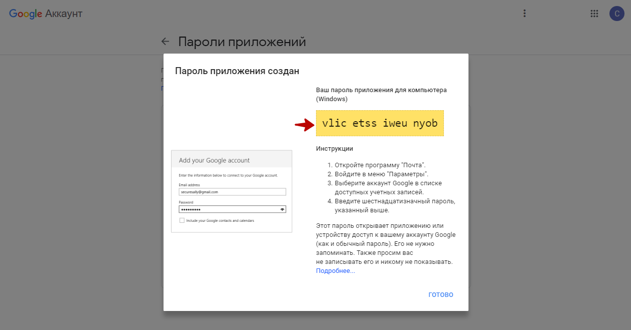Toggle the password visibility eye icon
This screenshot has width=631, height=330.
click(282, 209)
